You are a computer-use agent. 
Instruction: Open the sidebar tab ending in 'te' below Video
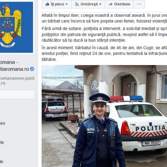click(2, 142)
